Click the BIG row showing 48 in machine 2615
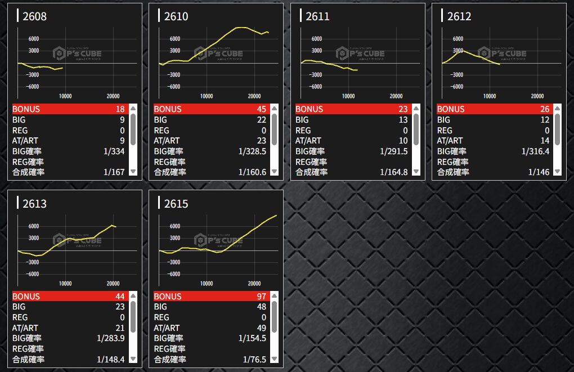The image size is (574, 372). [x=212, y=307]
